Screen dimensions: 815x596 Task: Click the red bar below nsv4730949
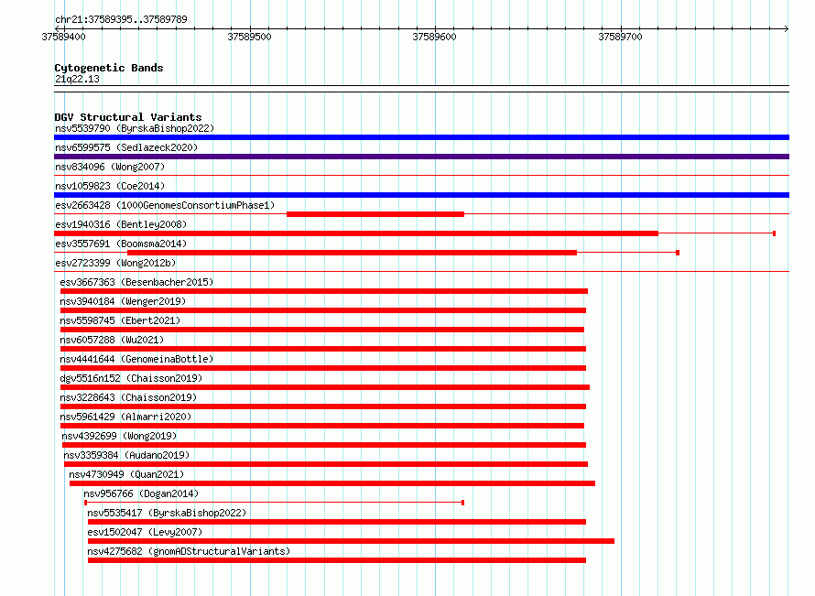(x=332, y=483)
